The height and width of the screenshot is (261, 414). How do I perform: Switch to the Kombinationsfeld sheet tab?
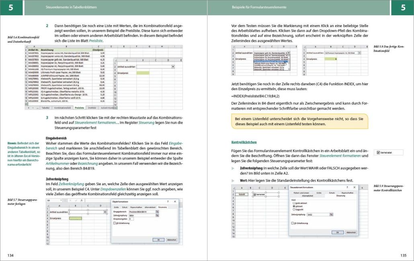[x=62, y=108]
